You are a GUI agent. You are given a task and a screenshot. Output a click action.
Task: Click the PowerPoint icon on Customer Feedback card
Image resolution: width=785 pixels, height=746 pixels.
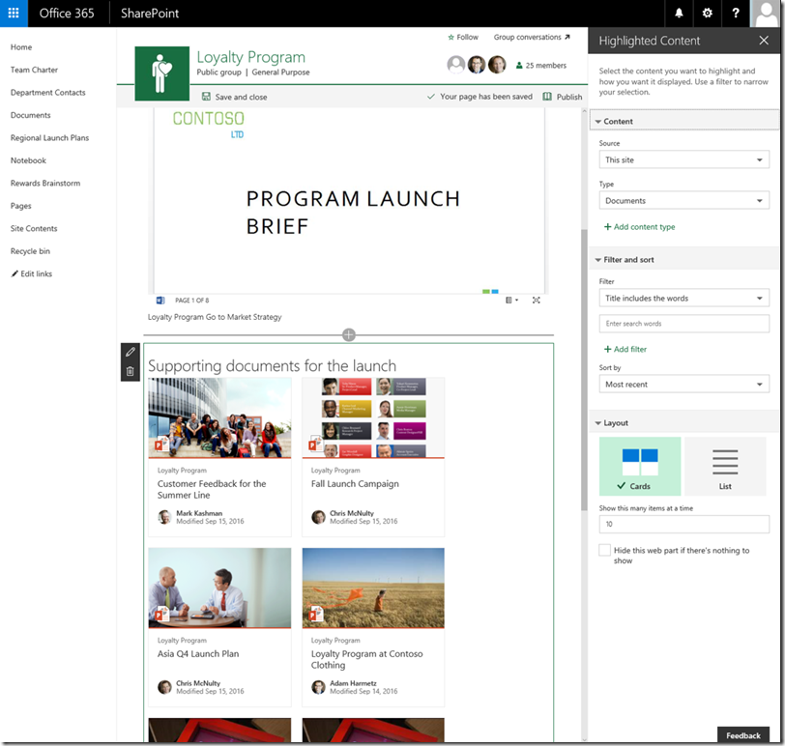160,444
